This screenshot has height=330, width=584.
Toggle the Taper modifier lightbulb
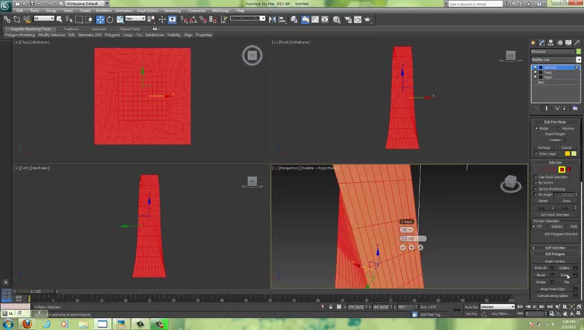(x=536, y=77)
